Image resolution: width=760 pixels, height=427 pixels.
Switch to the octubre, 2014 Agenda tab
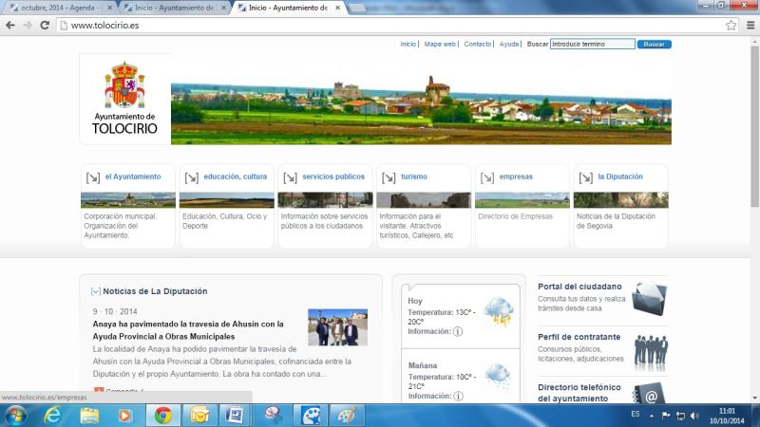[57, 8]
